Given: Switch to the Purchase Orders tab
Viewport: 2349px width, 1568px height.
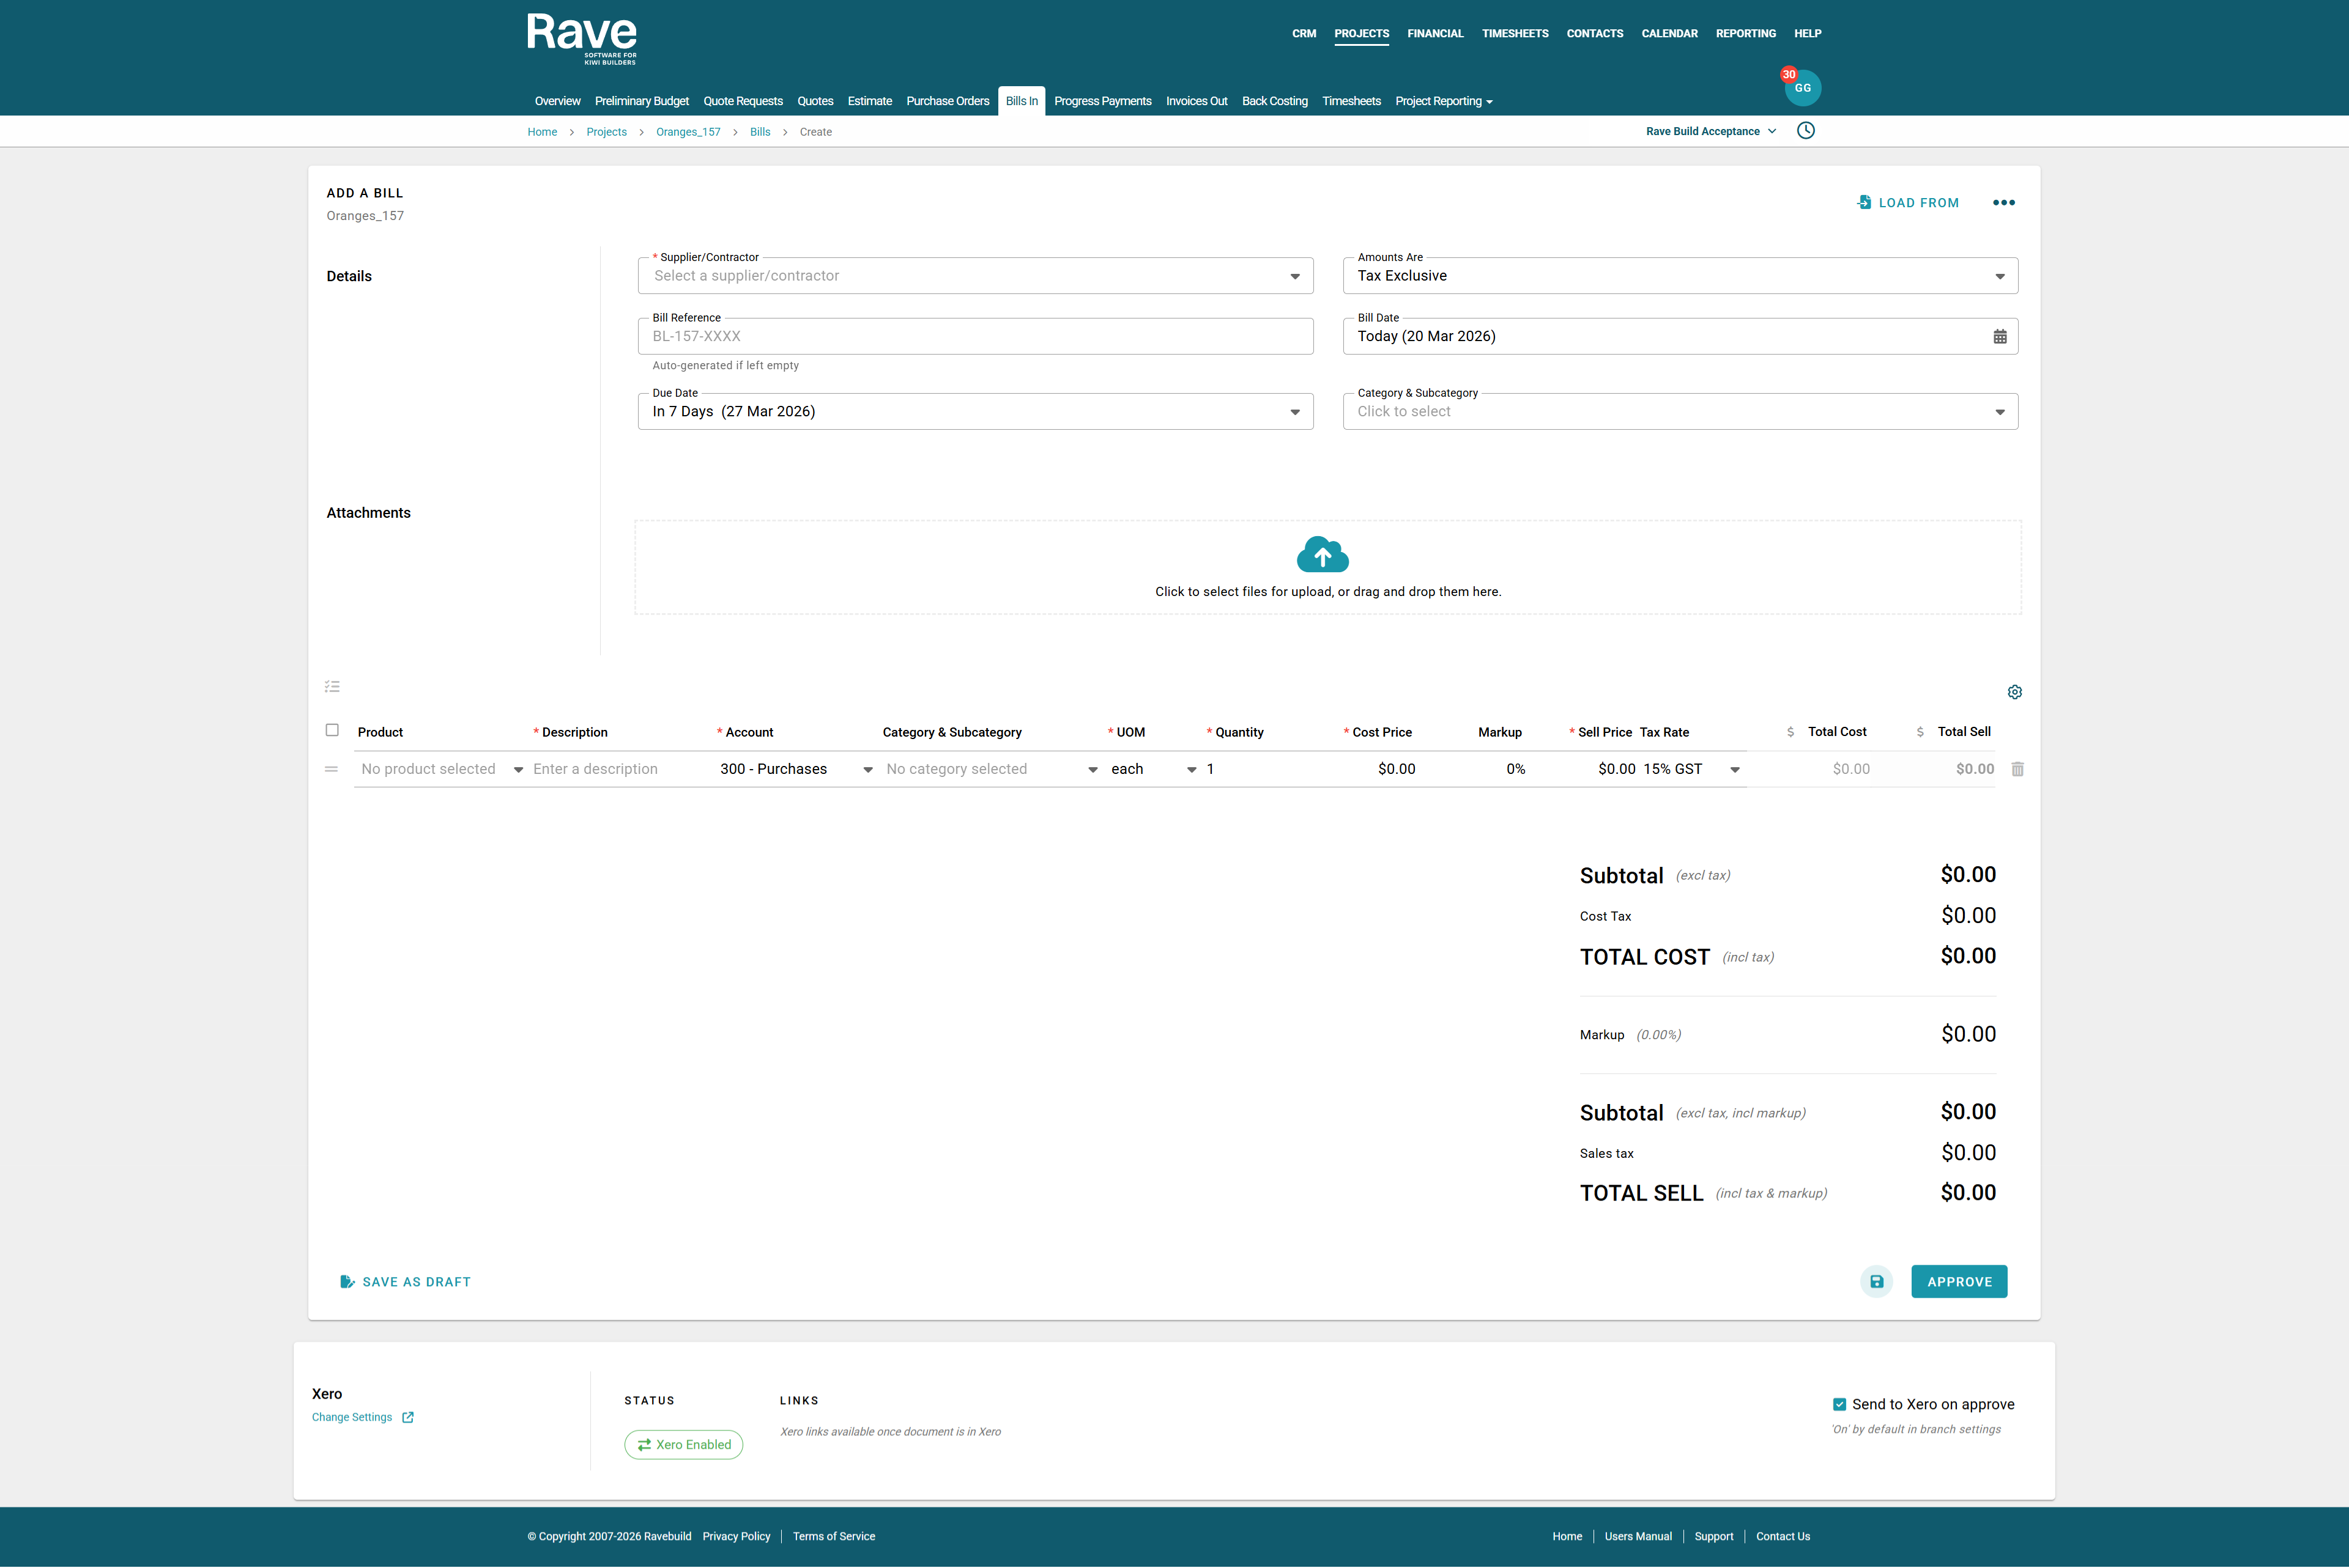Looking at the screenshot, I should tap(946, 101).
